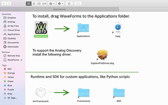Click the DigilentFtdiDriver.pkg file name
Screen dimensions: 168x105
[102, 63]
